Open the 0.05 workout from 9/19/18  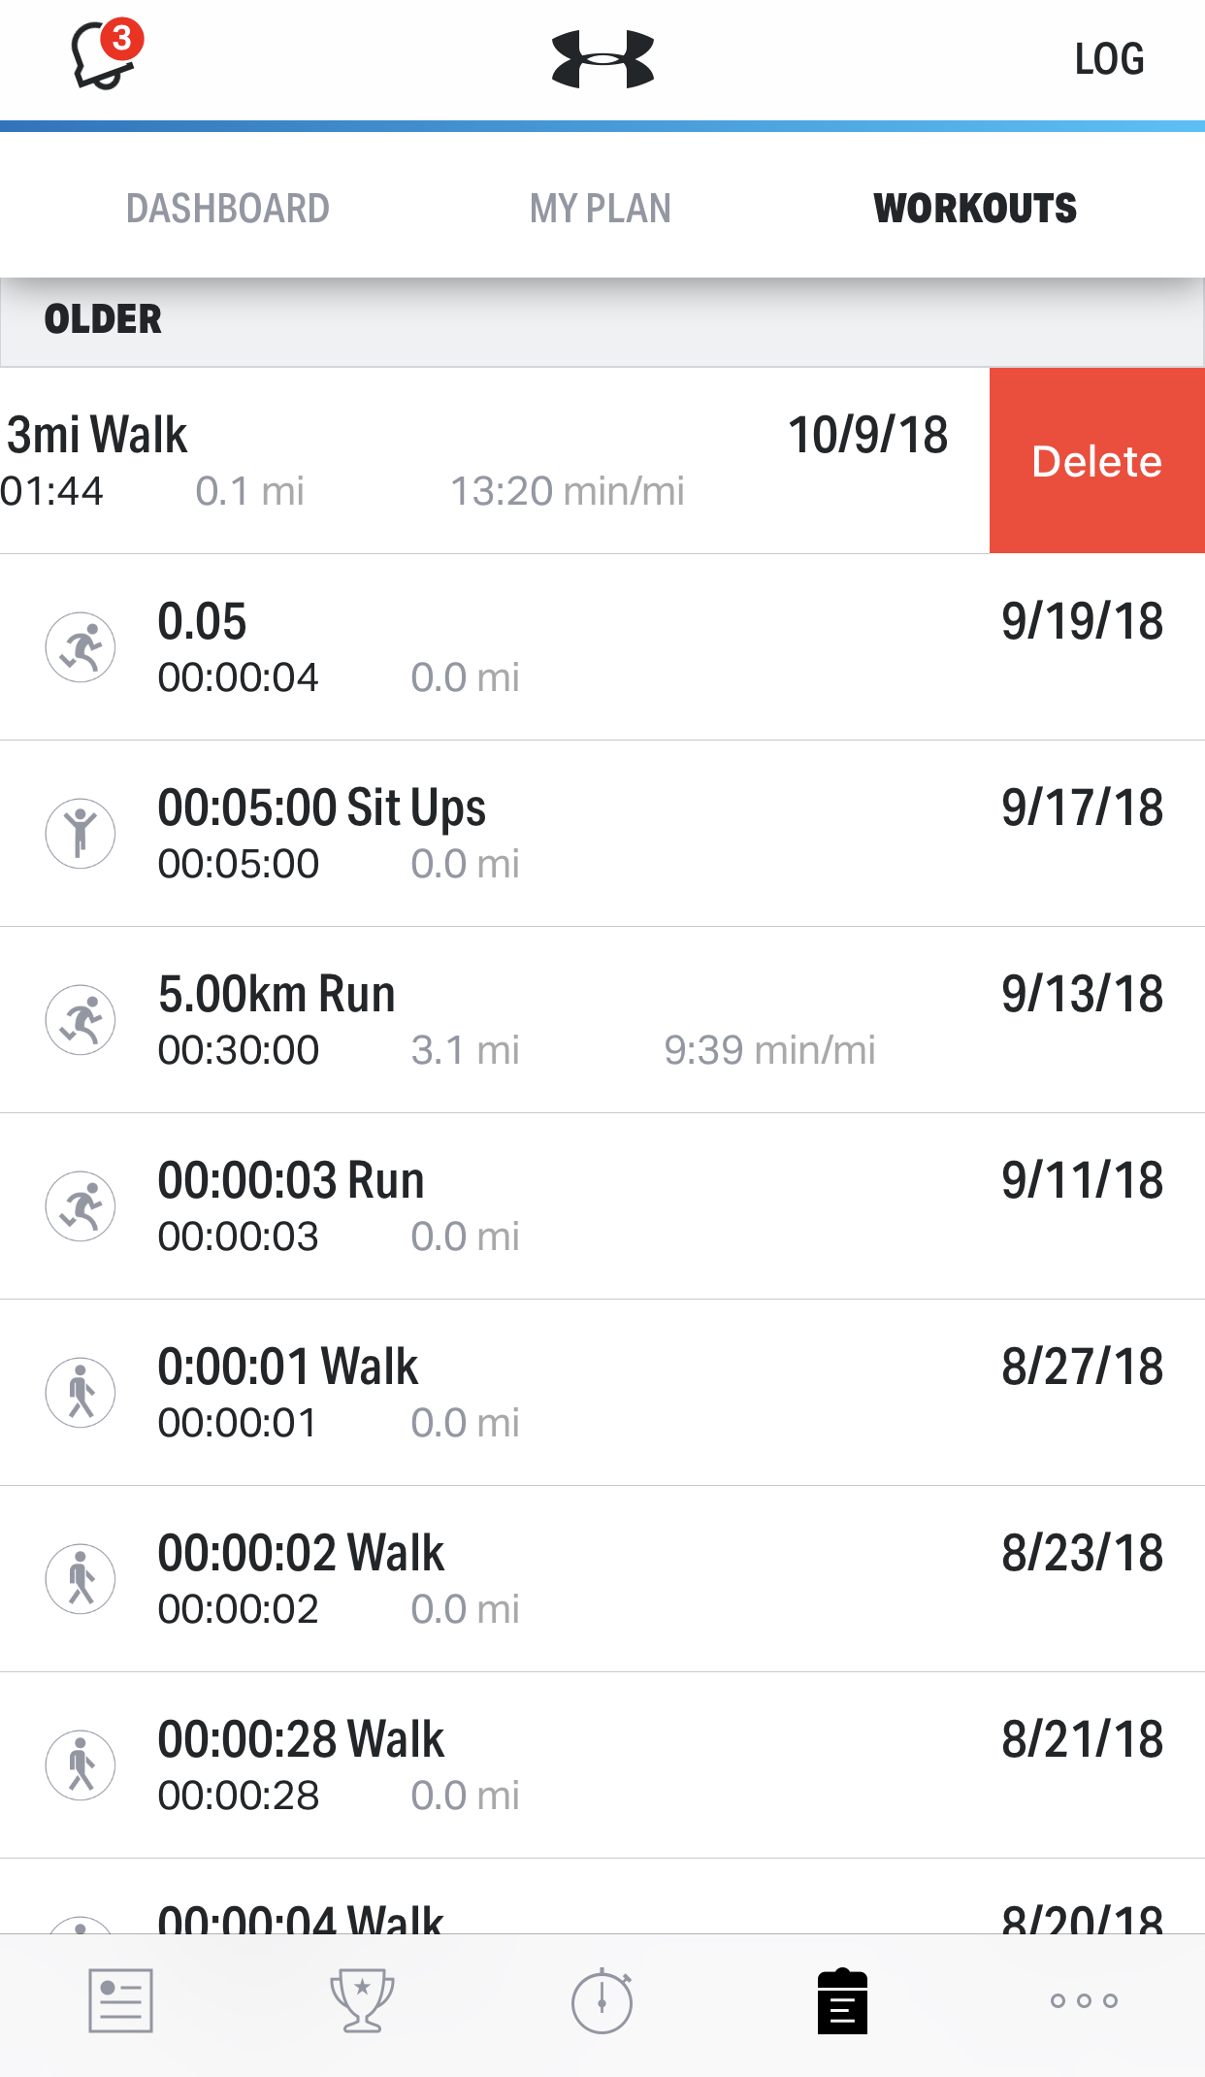point(602,647)
